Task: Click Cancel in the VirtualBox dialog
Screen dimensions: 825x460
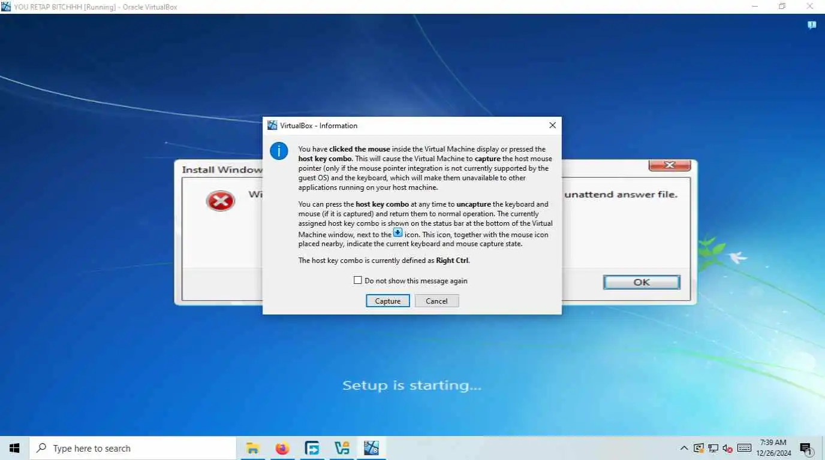Action: (436, 301)
